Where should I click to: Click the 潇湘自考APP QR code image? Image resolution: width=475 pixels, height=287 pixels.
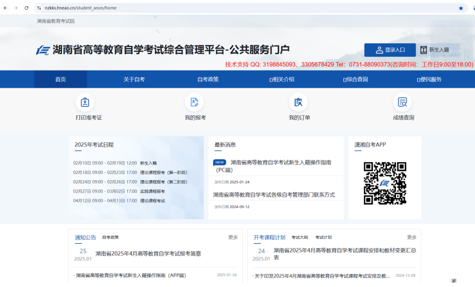385,183
